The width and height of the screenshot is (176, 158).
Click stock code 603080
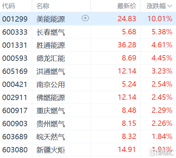[x=15, y=150]
